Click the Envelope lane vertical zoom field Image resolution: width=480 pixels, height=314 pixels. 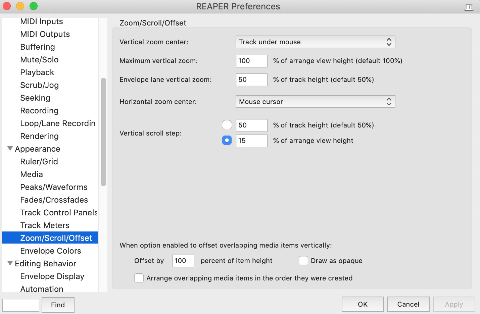tap(252, 80)
